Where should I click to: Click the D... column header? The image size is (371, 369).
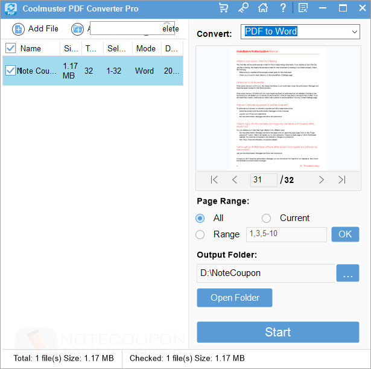171,48
